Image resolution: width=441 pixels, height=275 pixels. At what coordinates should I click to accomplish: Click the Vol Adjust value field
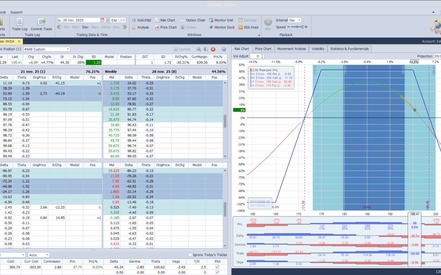click(x=256, y=56)
